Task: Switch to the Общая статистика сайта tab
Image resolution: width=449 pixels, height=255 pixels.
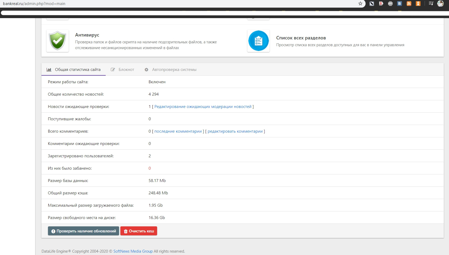Action: tap(73, 70)
